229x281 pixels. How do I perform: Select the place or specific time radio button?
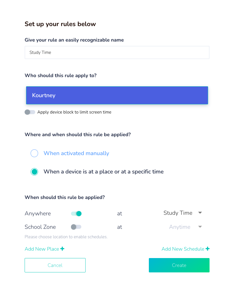34,172
